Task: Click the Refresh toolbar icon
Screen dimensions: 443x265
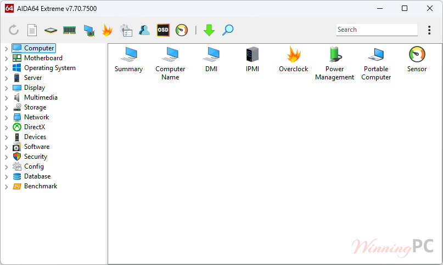Action: point(14,30)
